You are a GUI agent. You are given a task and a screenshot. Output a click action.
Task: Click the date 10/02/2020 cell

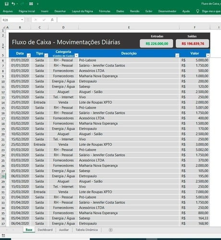(20, 134)
